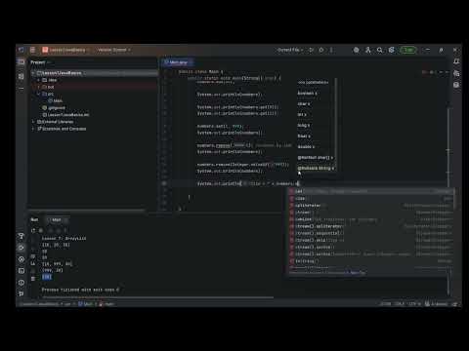The height and width of the screenshot is (351, 469).
Task: Collapse the root project folder in the tree
Action: tap(33, 73)
